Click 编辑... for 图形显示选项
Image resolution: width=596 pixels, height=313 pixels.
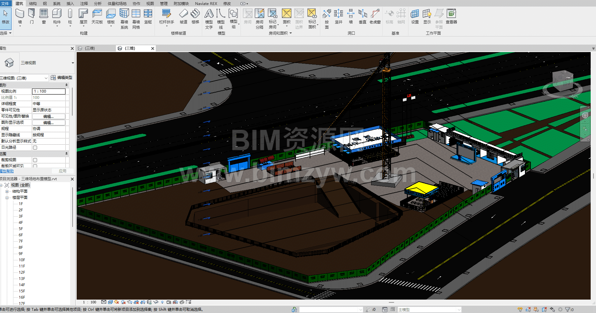pos(49,123)
